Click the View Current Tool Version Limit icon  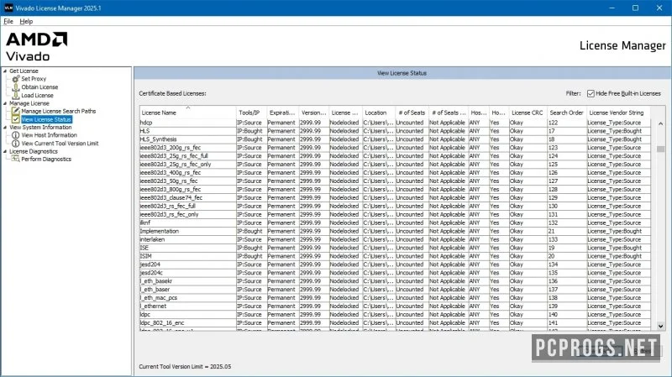click(16, 143)
